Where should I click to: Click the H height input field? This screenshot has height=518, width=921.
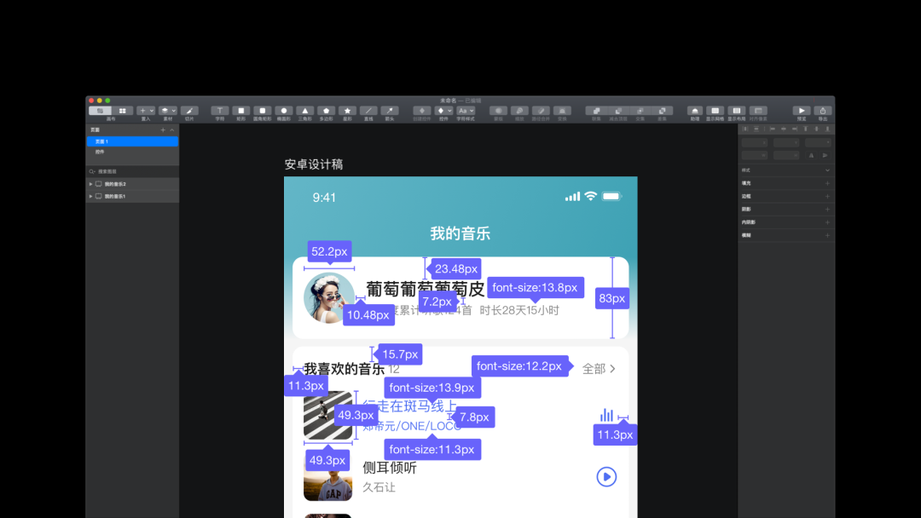[x=786, y=155]
